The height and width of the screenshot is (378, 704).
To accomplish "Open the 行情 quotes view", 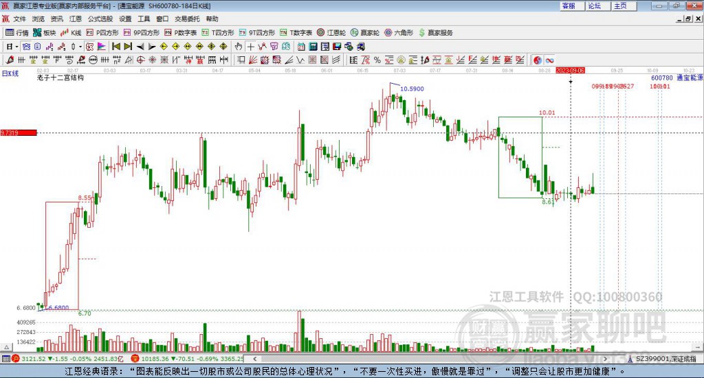I will coord(17,33).
